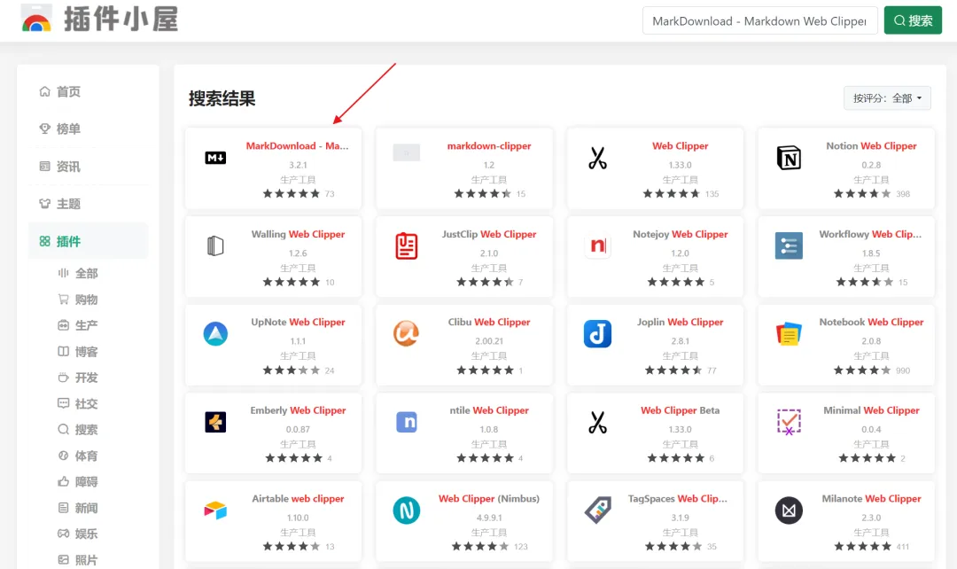957x569 pixels.
Task: Open the MarkDownload extension M↓ icon
Action: (x=215, y=158)
